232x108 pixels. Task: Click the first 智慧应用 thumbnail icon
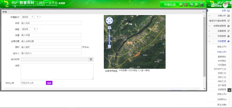(x=181, y=5)
